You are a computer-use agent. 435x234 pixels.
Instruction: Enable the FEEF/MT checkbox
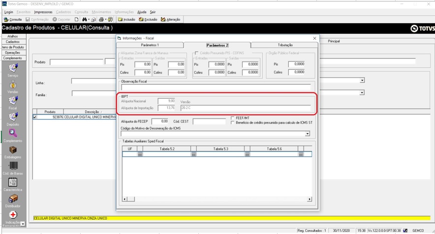click(232, 118)
